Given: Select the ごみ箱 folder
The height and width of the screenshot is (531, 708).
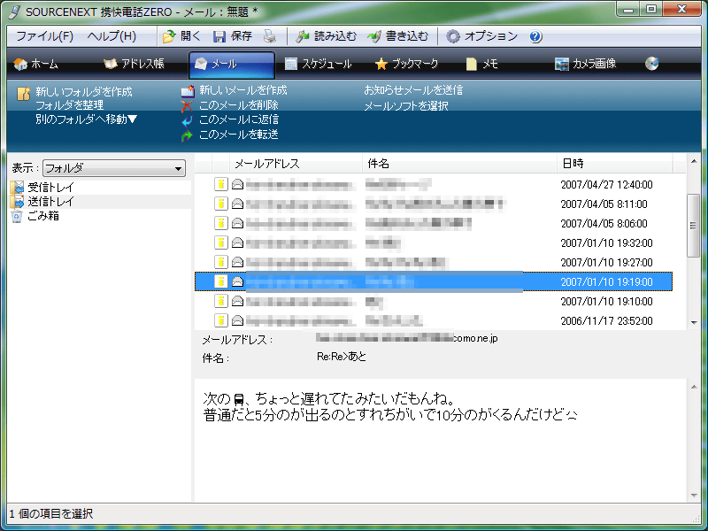Looking at the screenshot, I should (43, 215).
